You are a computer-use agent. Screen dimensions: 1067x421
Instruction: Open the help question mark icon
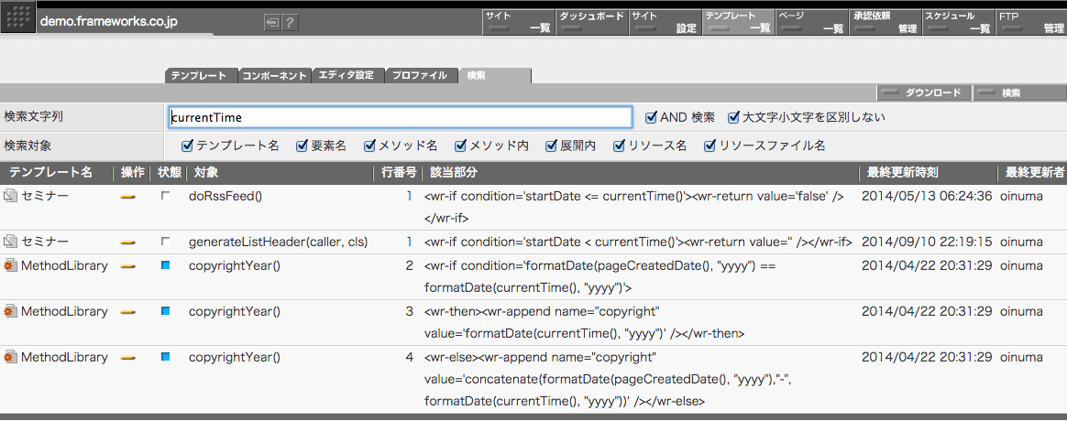(x=290, y=22)
